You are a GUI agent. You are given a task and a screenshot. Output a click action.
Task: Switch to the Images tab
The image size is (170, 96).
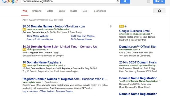tap(74, 11)
